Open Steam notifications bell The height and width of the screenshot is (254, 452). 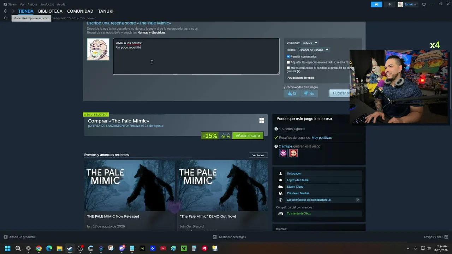[389, 4]
